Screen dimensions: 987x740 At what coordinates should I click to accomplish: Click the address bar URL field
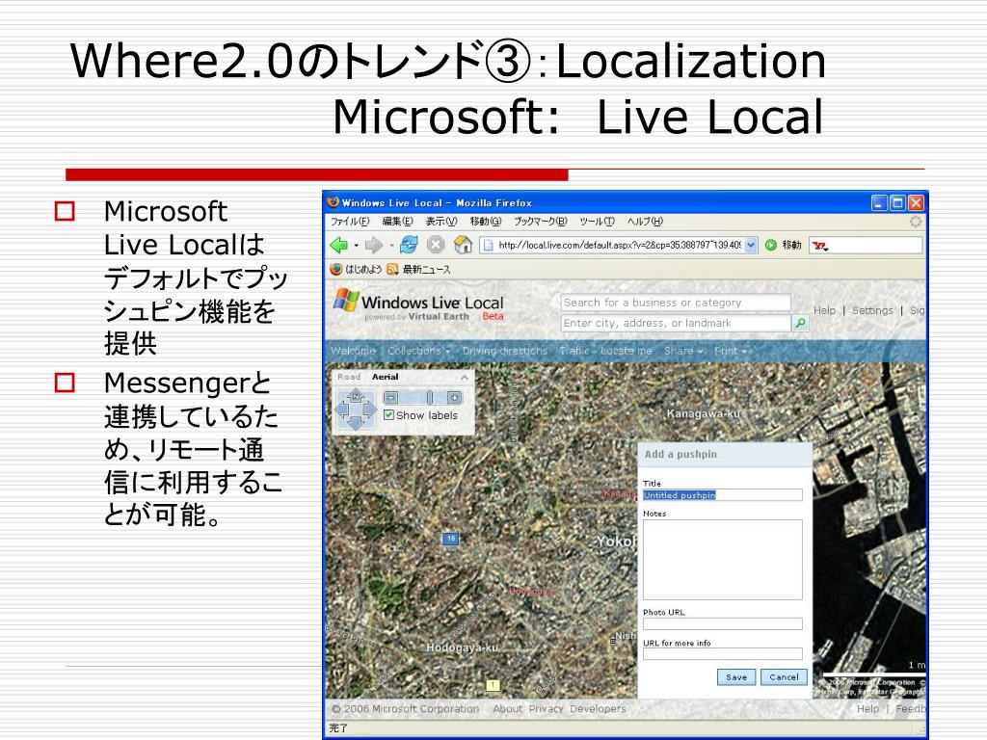pyautogui.click(x=620, y=245)
